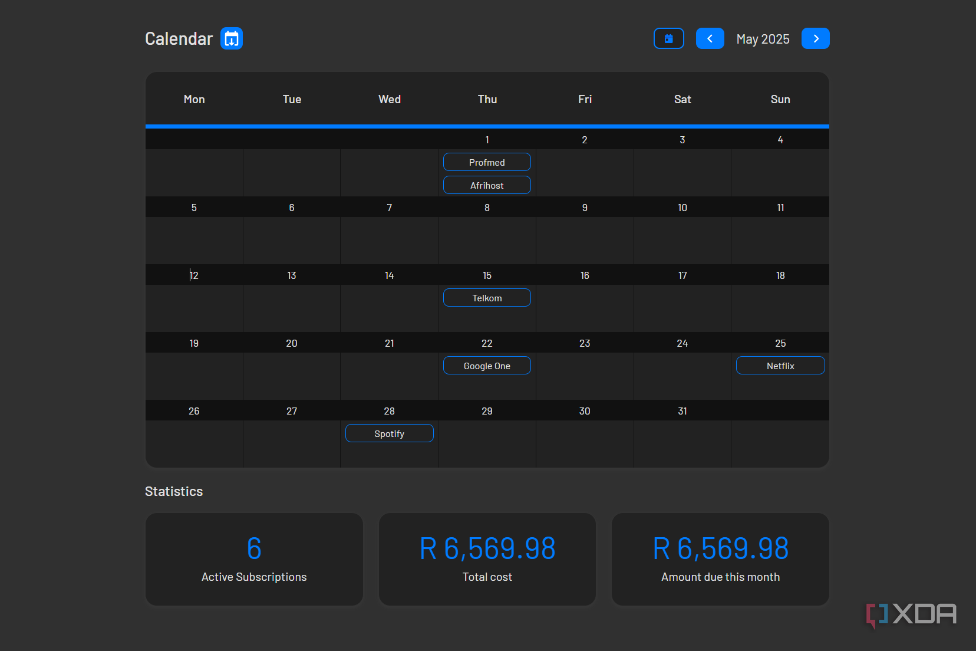Click the Calendar page heading
The height and width of the screenshot is (651, 976).
[x=179, y=39]
